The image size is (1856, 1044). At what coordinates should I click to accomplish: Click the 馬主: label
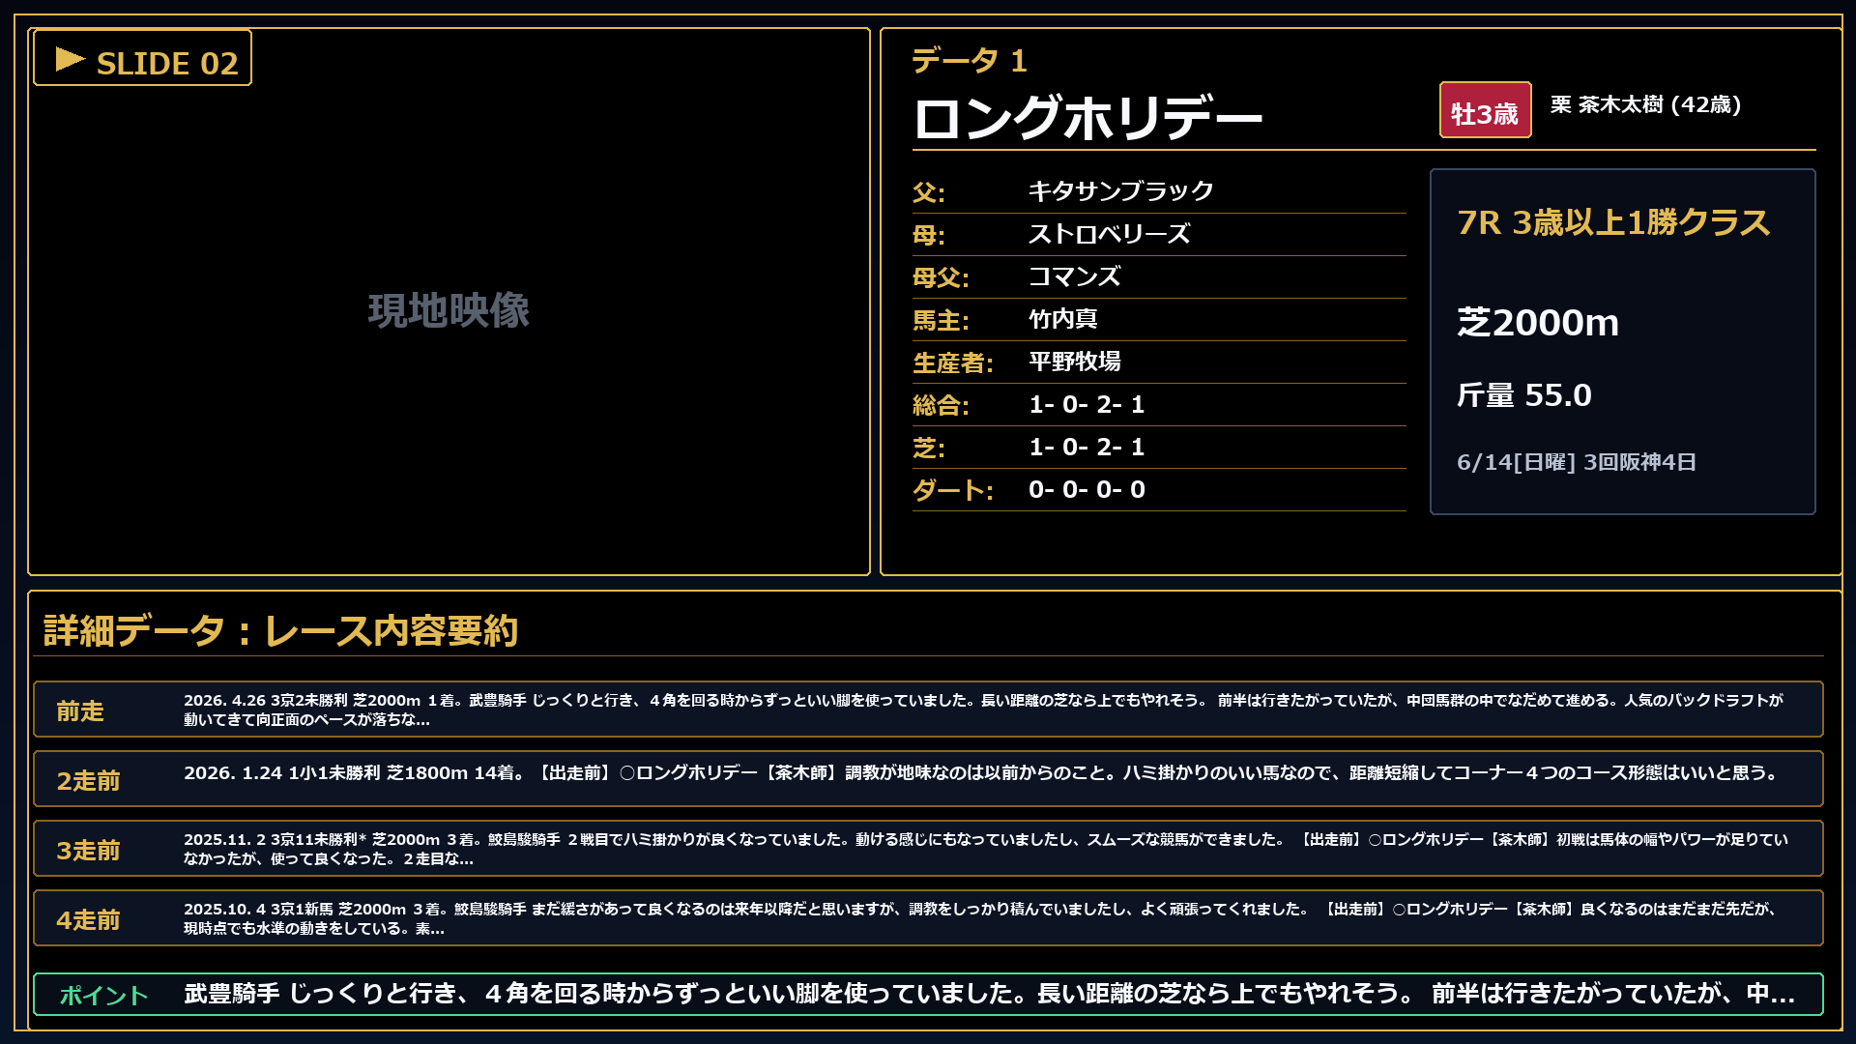pyautogui.click(x=941, y=319)
